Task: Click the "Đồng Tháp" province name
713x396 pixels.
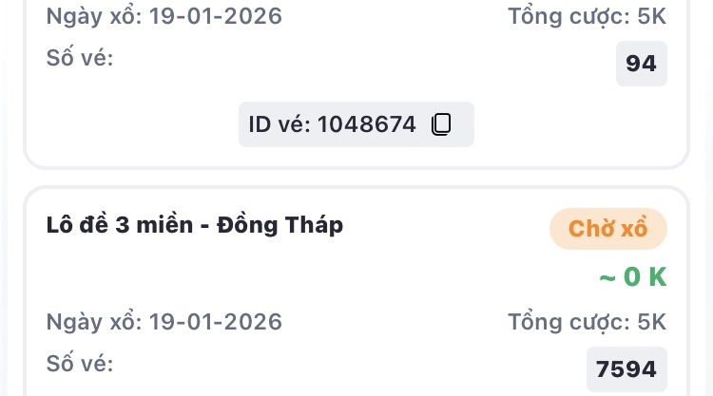Action: (x=280, y=226)
